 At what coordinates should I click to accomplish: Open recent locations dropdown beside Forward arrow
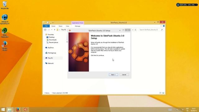coord(52,30)
